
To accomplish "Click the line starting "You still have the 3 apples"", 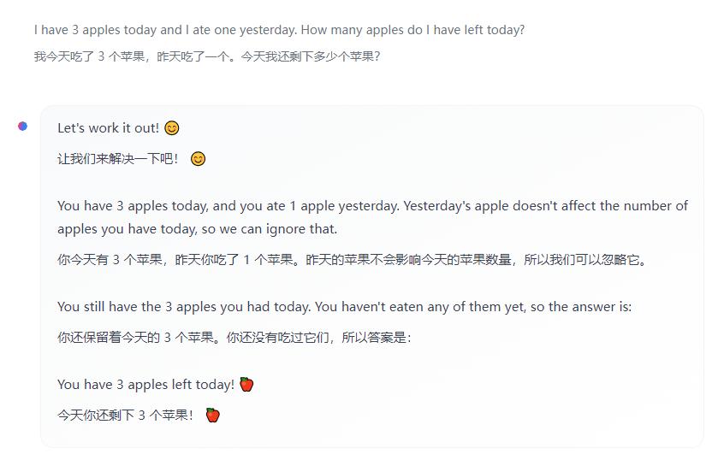I will (344, 306).
